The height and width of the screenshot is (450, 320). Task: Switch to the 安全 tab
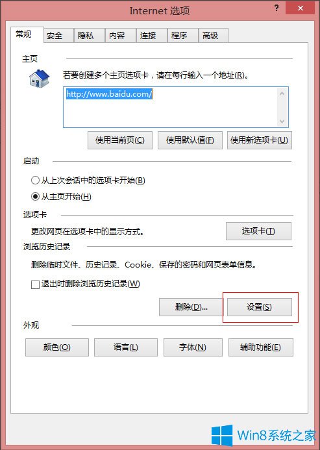58,36
